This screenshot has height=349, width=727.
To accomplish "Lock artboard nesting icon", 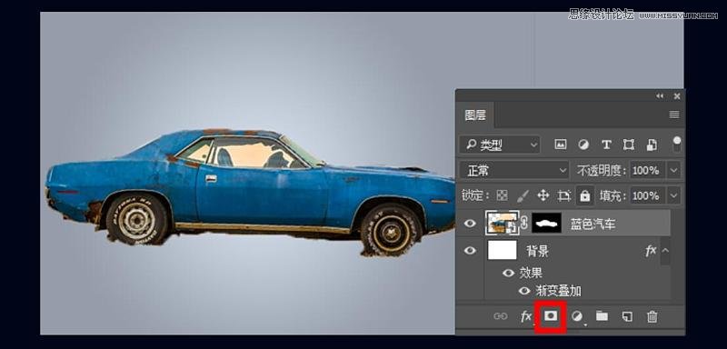I will [563, 195].
